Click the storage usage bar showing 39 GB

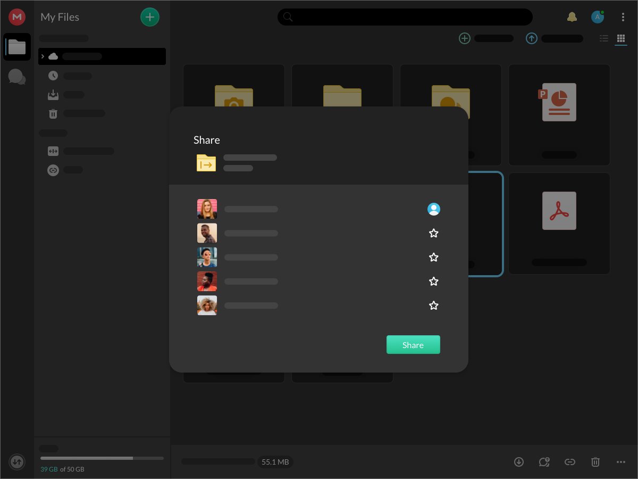coord(101,458)
